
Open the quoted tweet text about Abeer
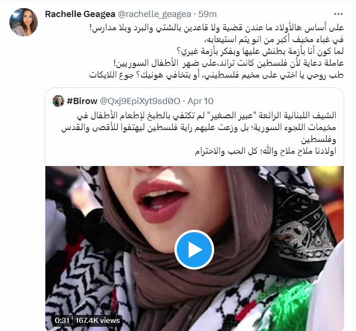tap(199, 133)
